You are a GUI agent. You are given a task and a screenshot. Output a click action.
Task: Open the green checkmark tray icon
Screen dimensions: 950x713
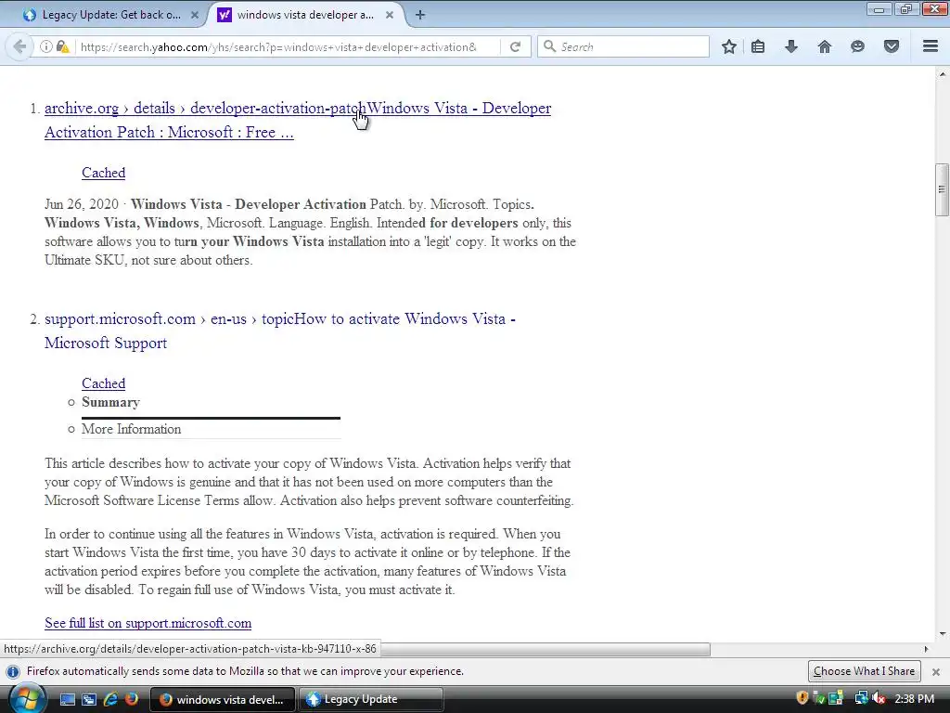tap(818, 698)
